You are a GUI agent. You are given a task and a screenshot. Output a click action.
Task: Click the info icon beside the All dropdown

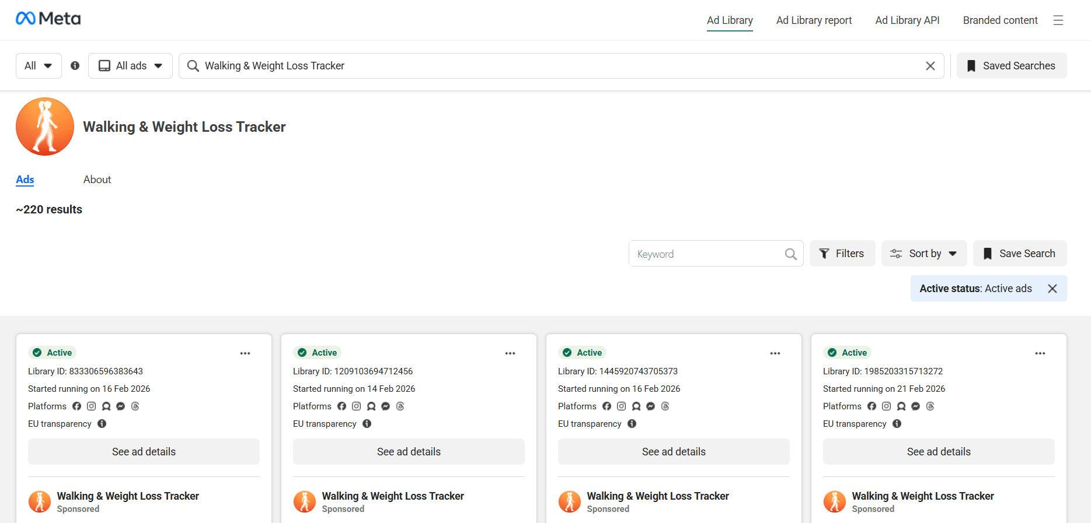click(x=75, y=66)
